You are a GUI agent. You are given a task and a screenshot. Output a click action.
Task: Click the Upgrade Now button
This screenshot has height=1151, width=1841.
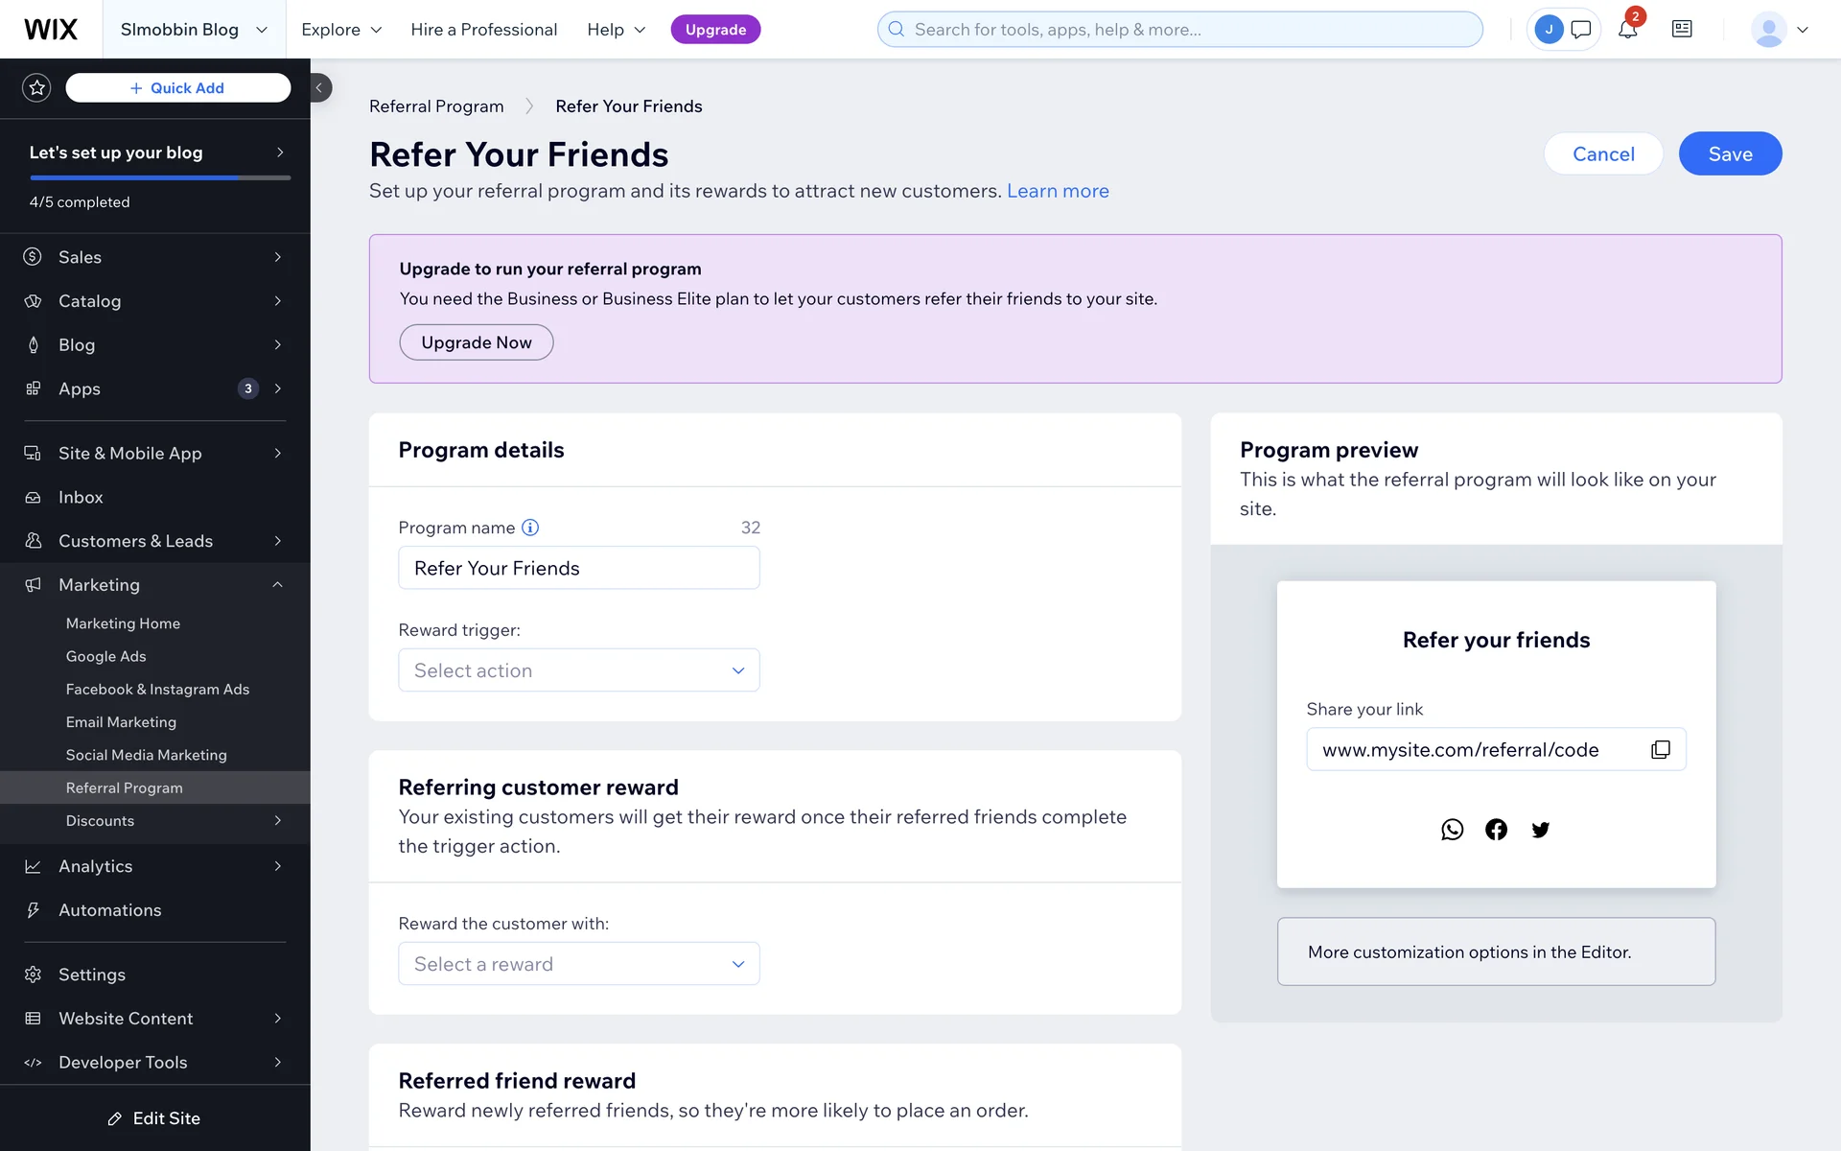476,342
